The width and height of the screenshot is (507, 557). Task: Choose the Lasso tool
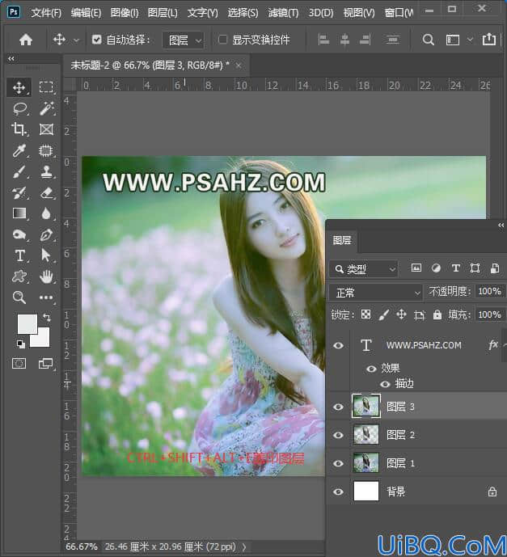(x=19, y=108)
